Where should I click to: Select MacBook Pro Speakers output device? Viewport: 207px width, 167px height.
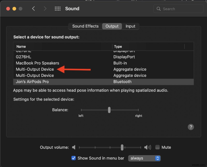click(x=38, y=63)
